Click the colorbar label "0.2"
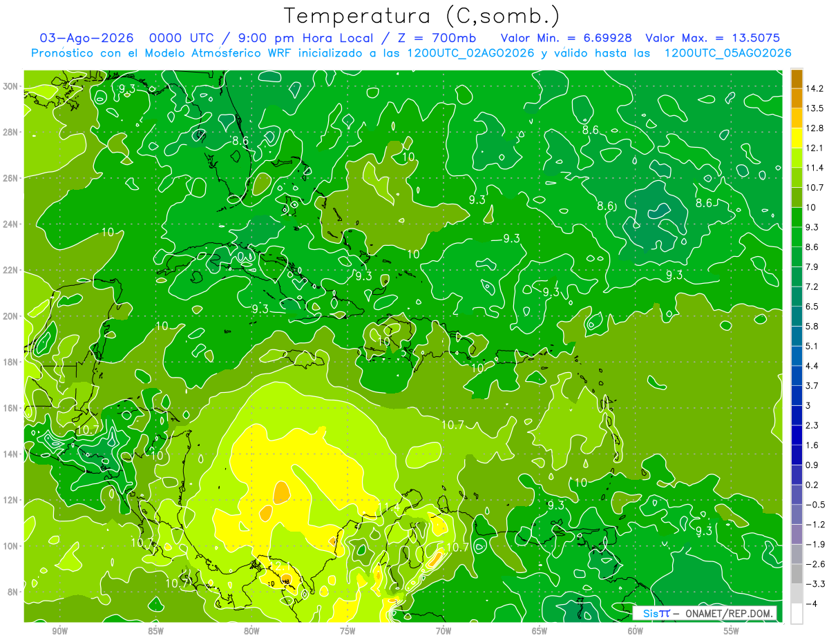Viewport: 829px width, 640px height. coord(812,485)
